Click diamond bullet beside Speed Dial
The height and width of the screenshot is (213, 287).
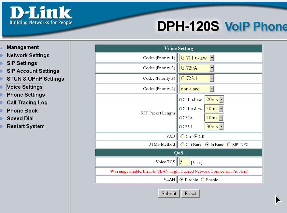[1, 119]
